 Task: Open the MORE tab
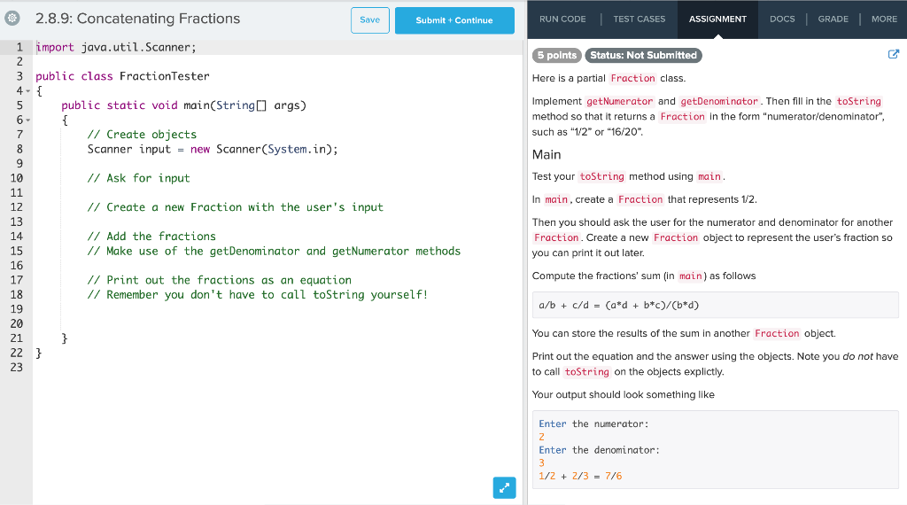[885, 19]
